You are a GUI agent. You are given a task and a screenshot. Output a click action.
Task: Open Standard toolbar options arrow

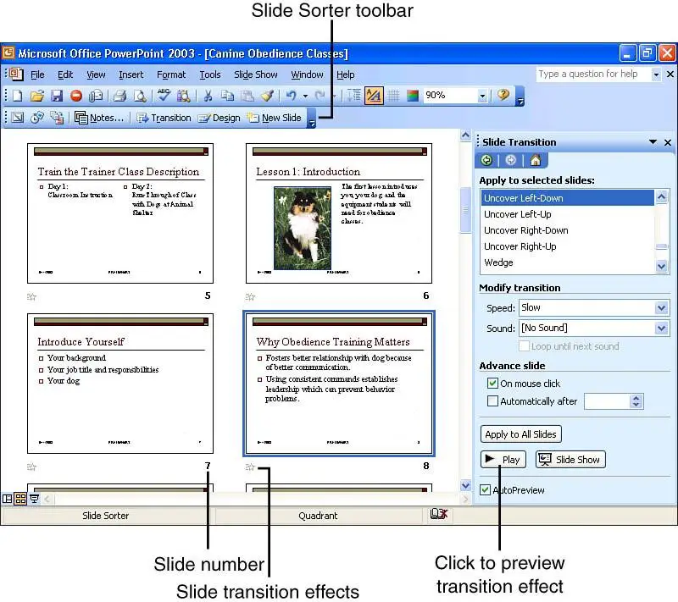coord(520,97)
